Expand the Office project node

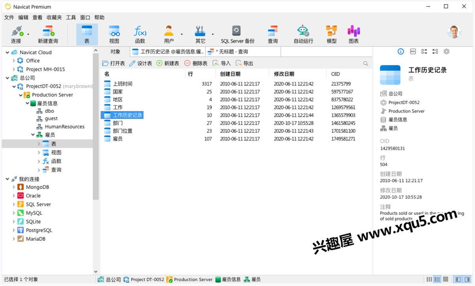click(x=14, y=61)
